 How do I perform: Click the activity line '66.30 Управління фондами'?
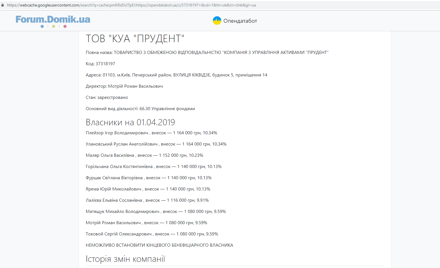click(x=140, y=109)
